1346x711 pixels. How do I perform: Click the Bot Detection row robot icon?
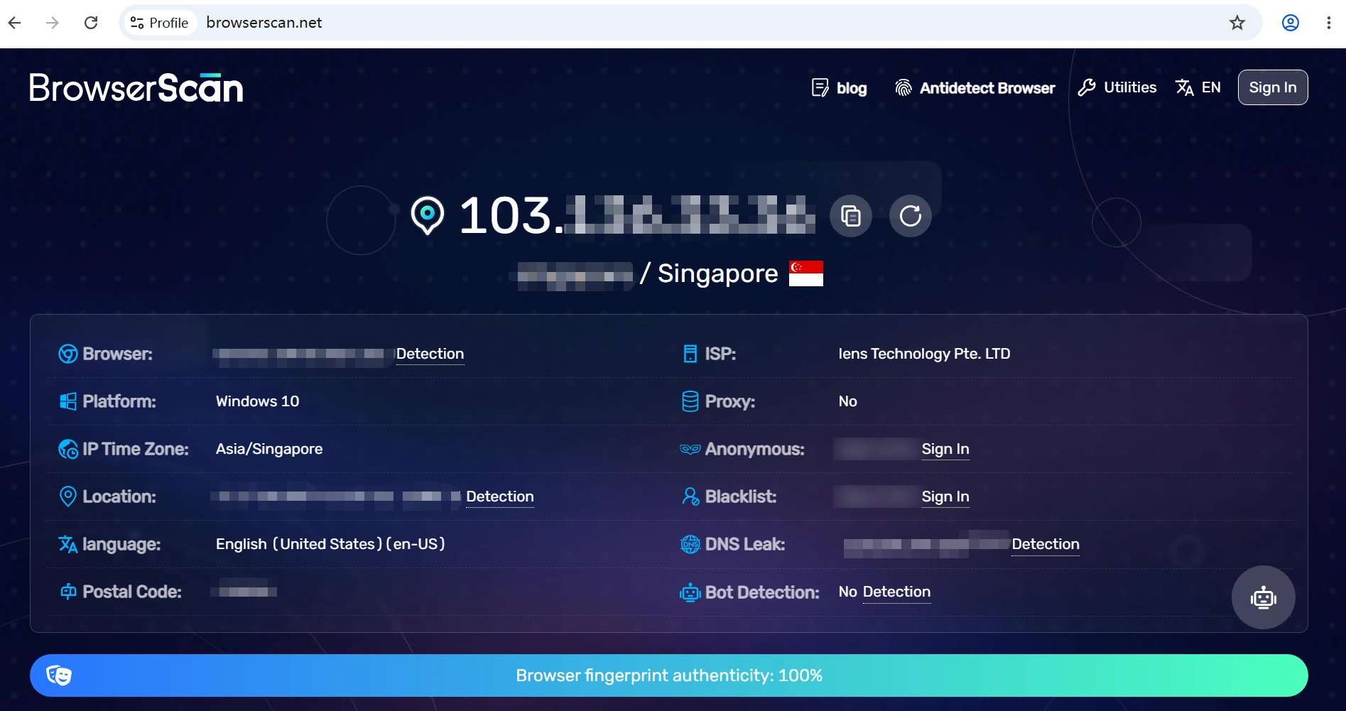pyautogui.click(x=690, y=592)
